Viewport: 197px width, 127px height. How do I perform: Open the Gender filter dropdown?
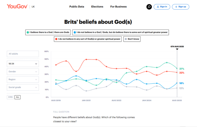pos(23,72)
